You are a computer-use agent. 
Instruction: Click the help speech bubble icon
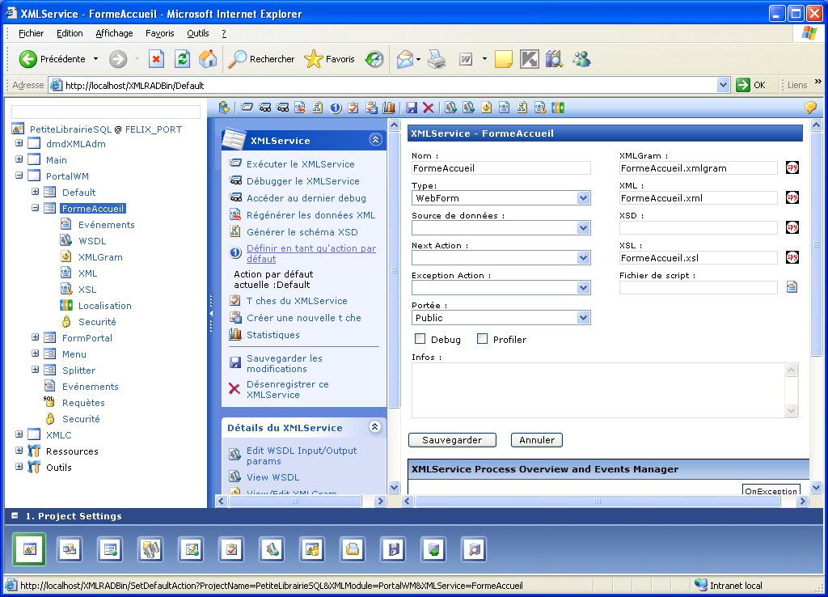809,108
